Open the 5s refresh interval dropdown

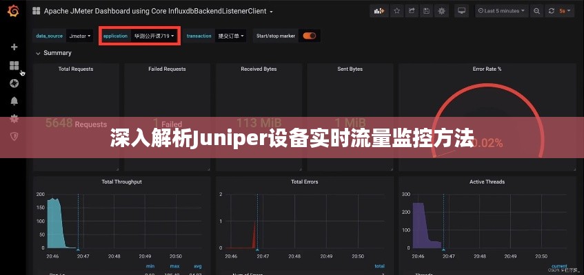565,11
